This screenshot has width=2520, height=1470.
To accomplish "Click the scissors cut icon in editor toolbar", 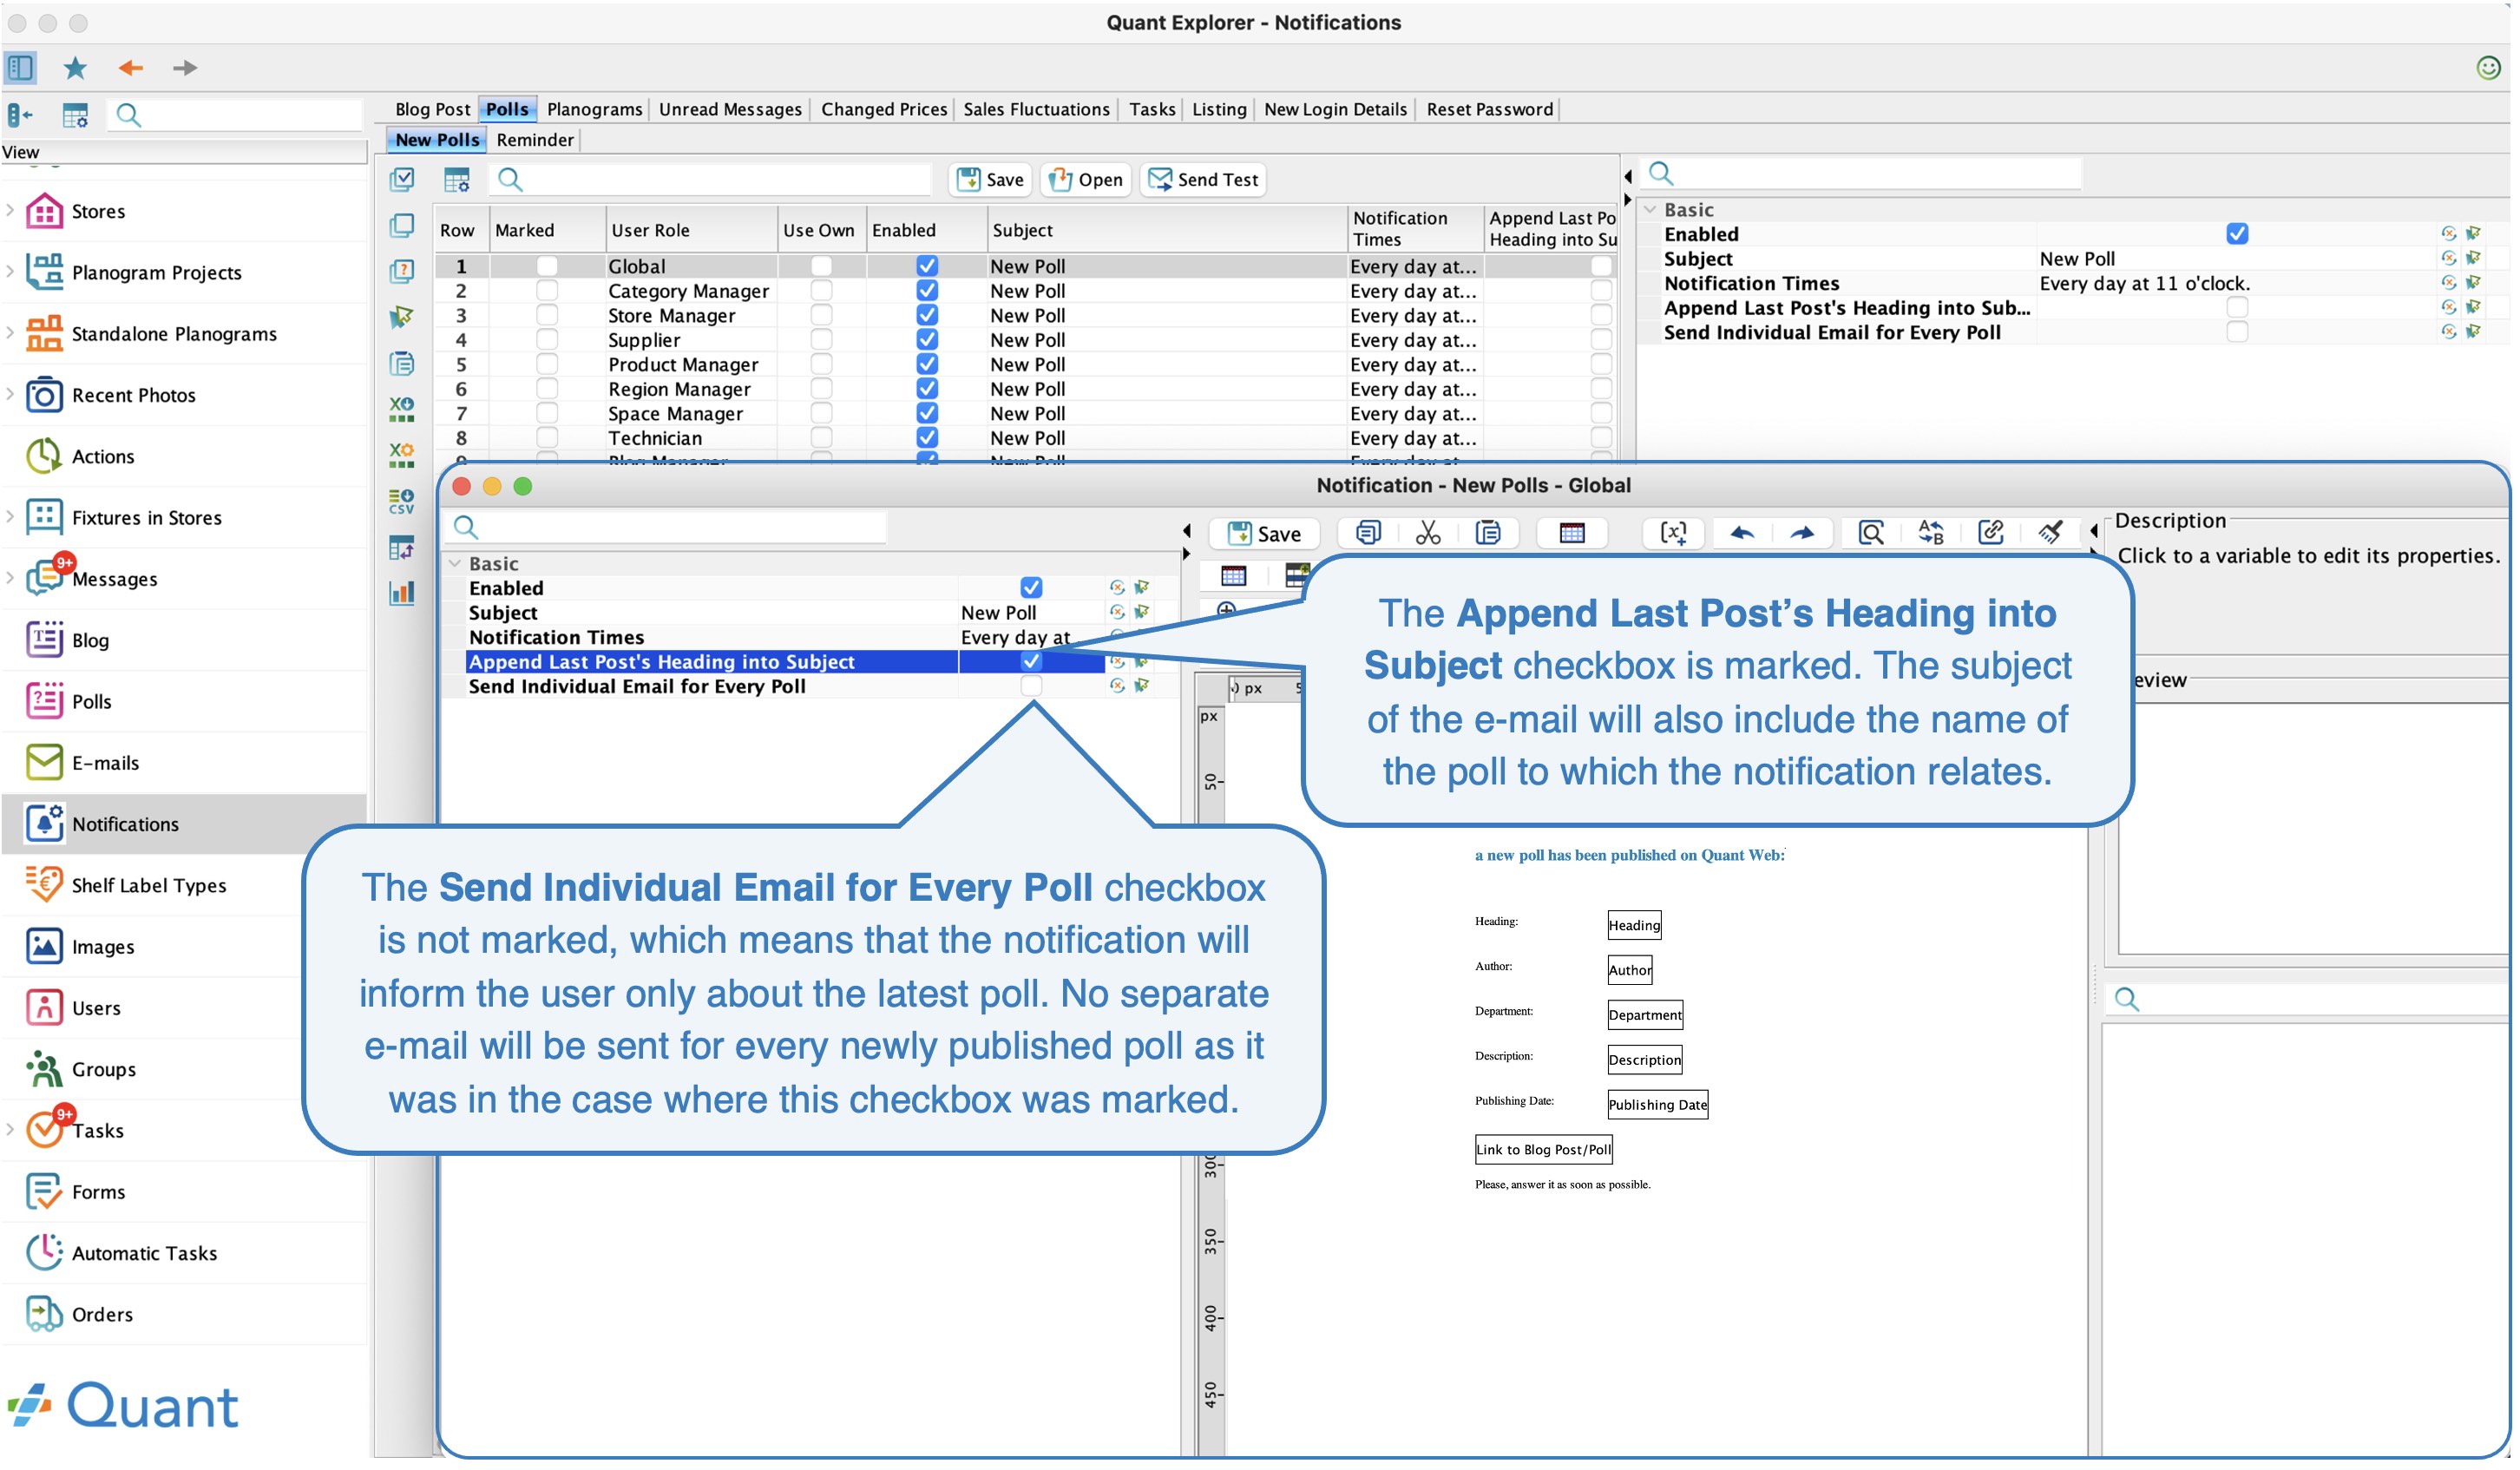I will (1427, 533).
